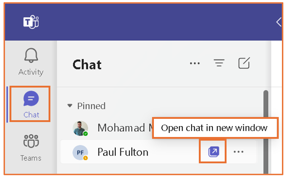
Task: Open the Activity bell in sidebar
Action: (31, 55)
